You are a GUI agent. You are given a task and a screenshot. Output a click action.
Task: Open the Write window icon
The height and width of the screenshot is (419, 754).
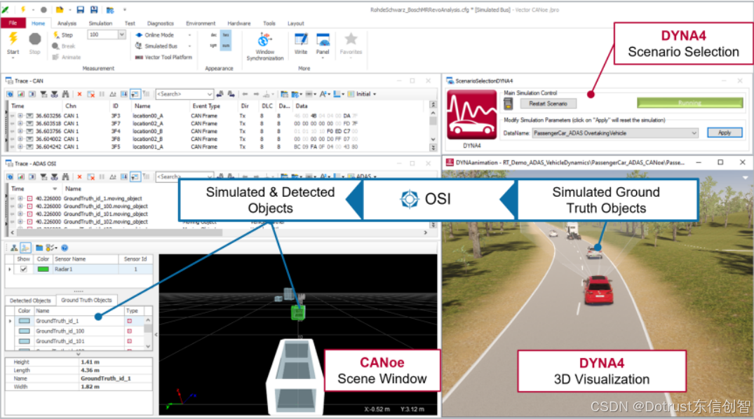point(301,40)
